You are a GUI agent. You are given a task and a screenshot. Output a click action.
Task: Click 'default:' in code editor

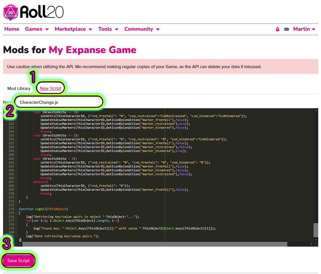coord(40,182)
